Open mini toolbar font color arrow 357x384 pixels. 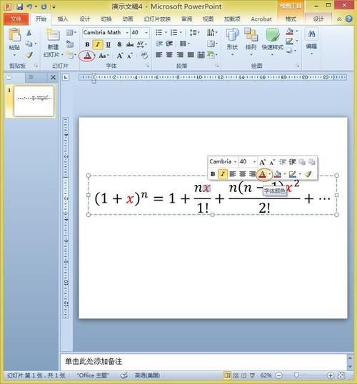[x=269, y=174]
